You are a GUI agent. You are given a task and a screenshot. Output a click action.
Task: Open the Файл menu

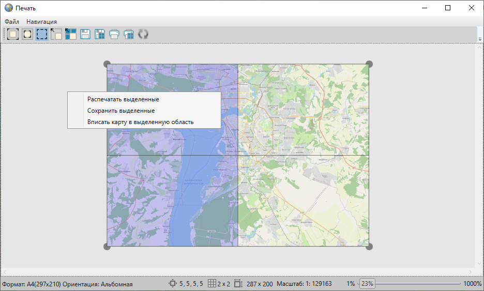point(12,22)
